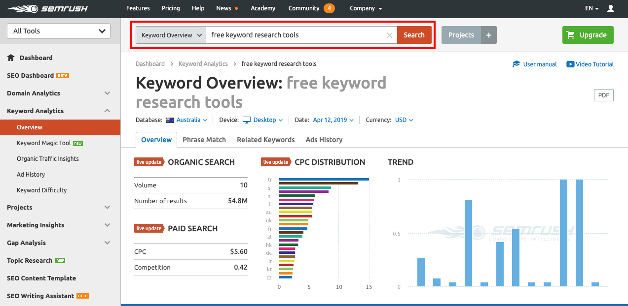Screen dimensions: 628x306
Task: Click the Competition value 0.42
Action: pos(241,268)
